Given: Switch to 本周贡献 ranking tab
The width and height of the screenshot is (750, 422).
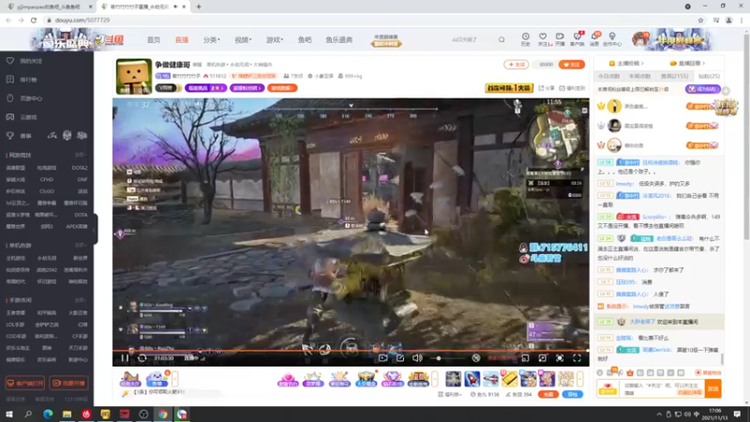Looking at the screenshot, I should point(639,76).
